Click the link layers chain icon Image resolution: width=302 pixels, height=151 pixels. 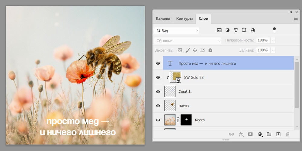pos(232,134)
